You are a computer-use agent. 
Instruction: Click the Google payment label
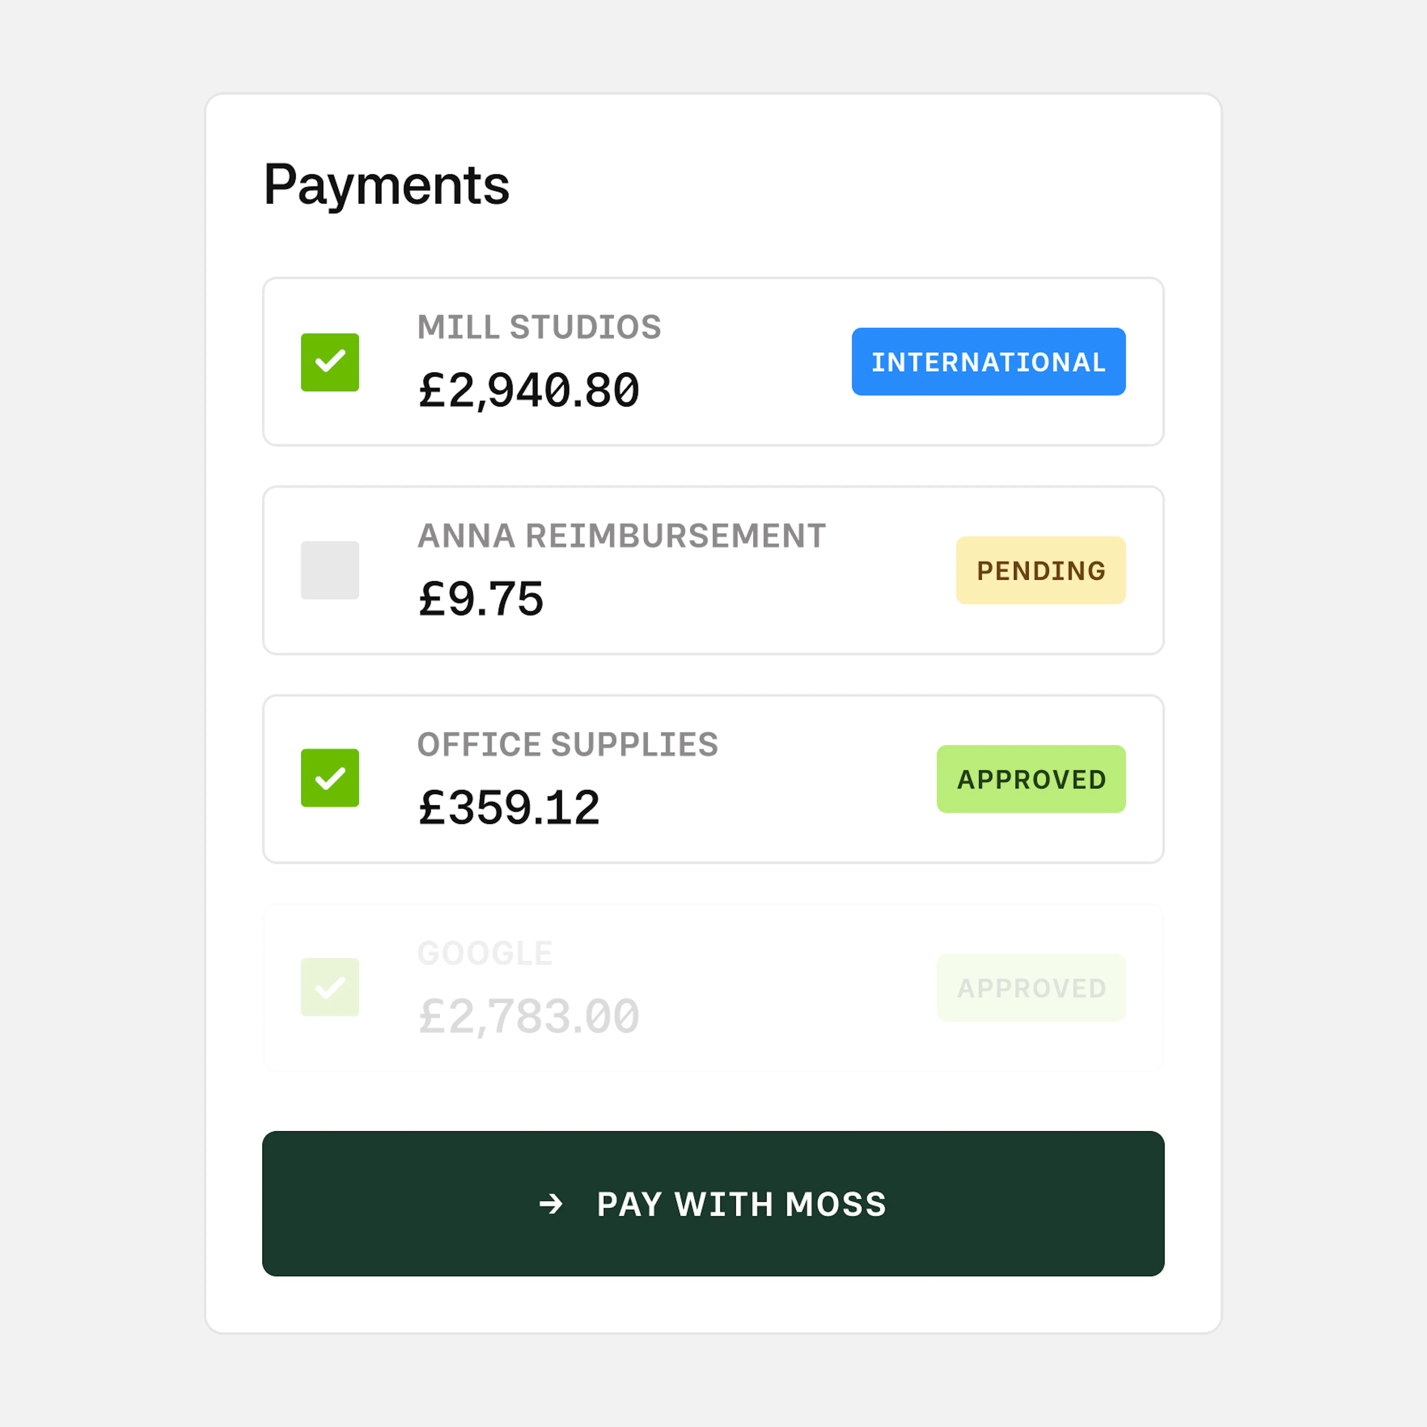(485, 953)
